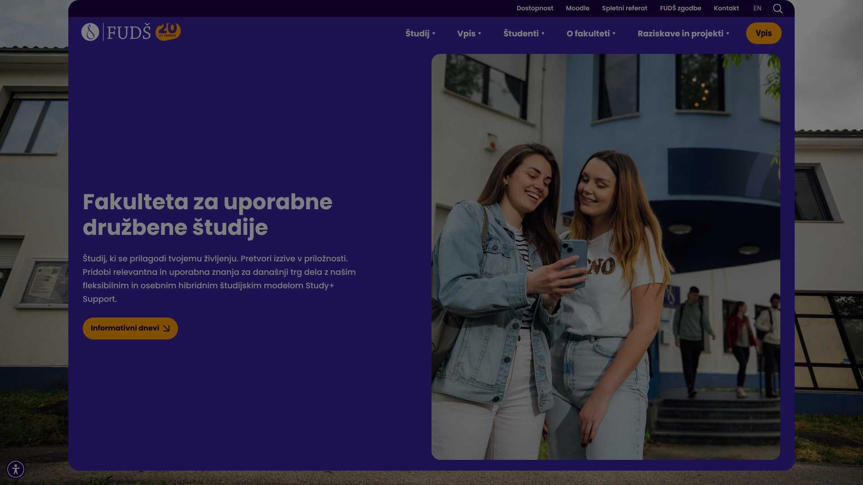The width and height of the screenshot is (863, 485).
Task: Go to Spletni referat
Action: point(624,8)
